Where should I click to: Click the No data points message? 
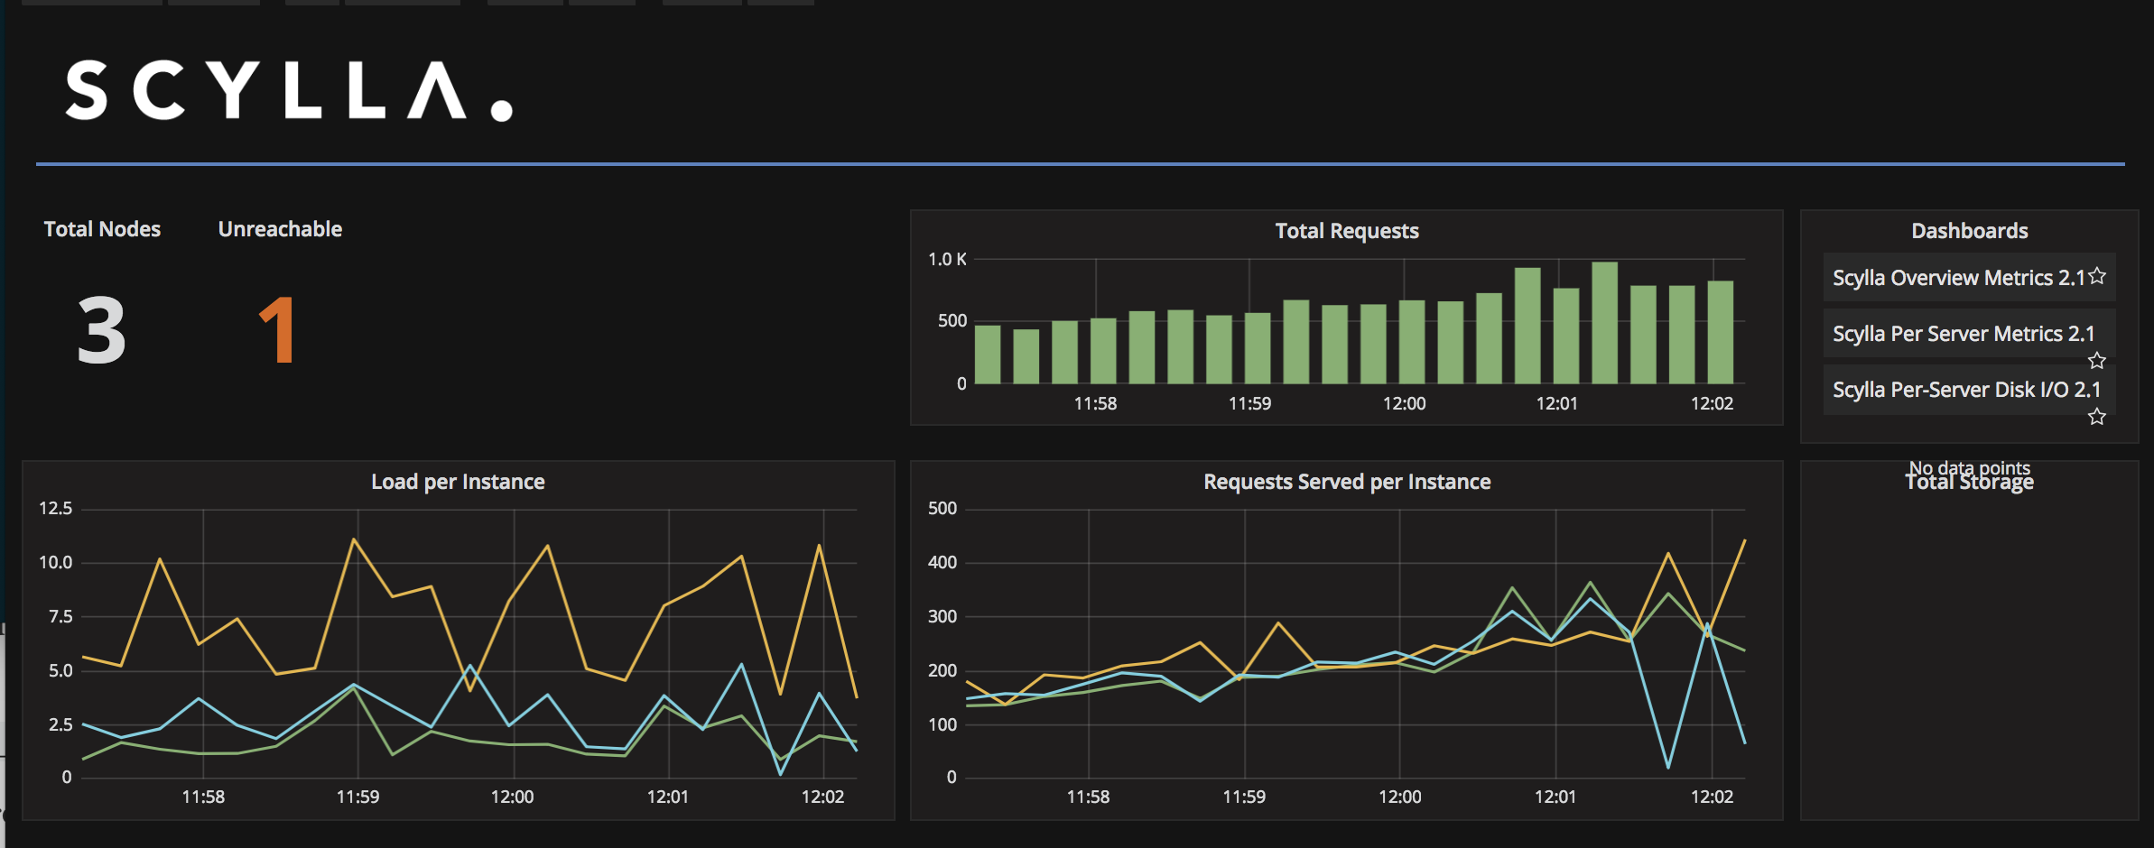(x=1969, y=467)
